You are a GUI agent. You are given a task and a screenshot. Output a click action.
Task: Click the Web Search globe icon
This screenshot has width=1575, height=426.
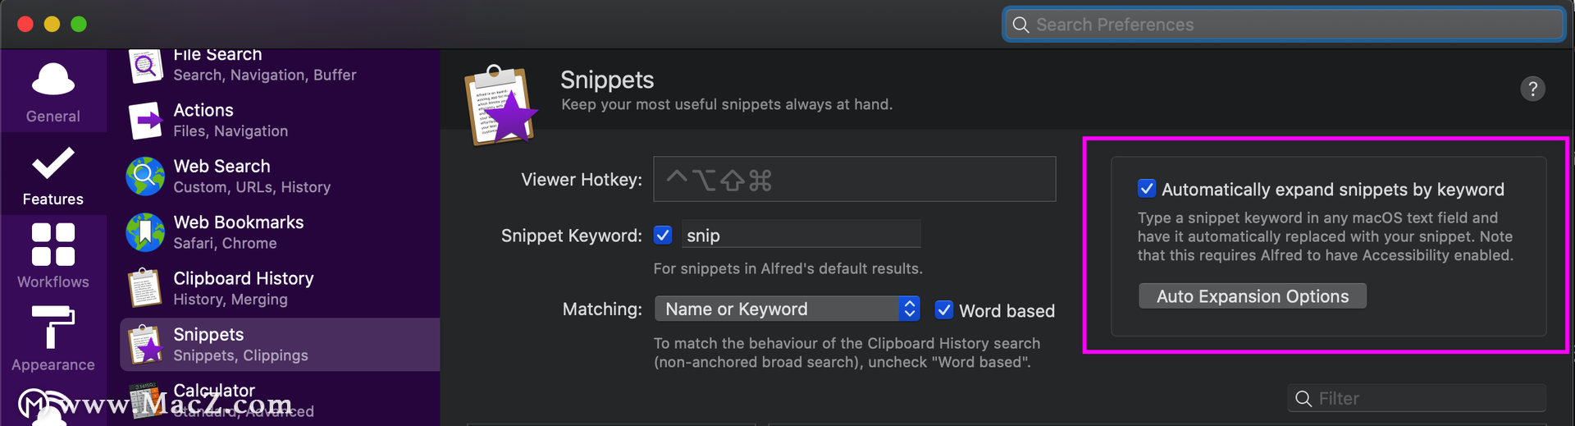click(145, 176)
